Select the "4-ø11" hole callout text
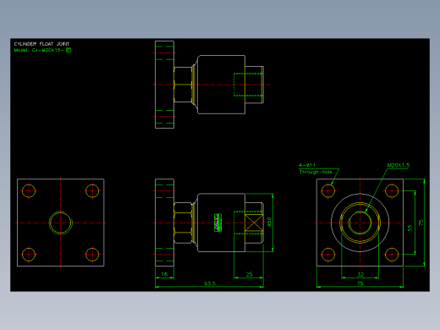Screen dimensions: 440x330 (307, 165)
